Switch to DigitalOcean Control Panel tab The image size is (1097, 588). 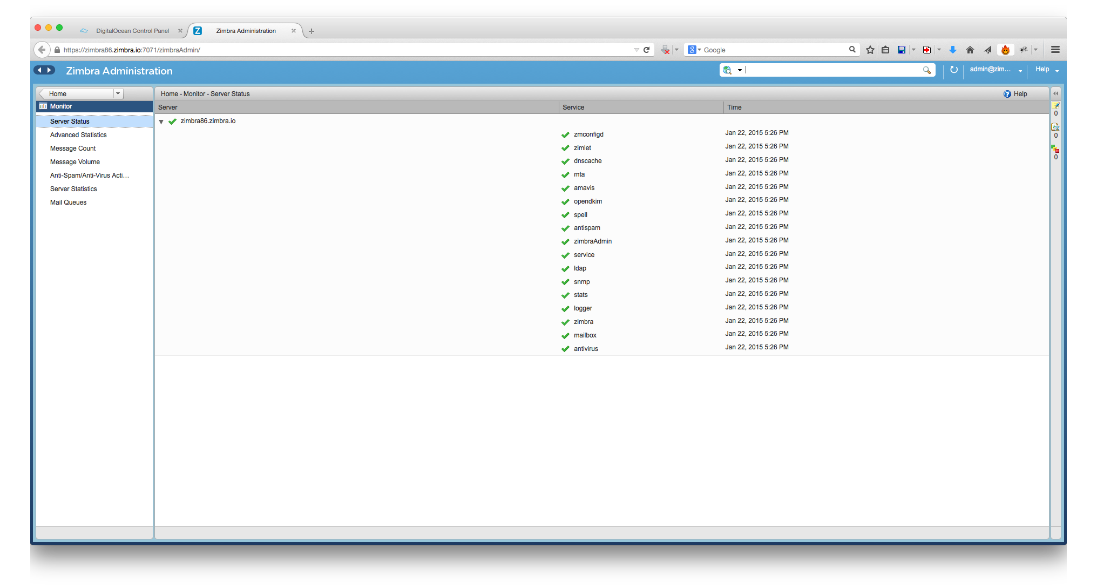(x=132, y=31)
